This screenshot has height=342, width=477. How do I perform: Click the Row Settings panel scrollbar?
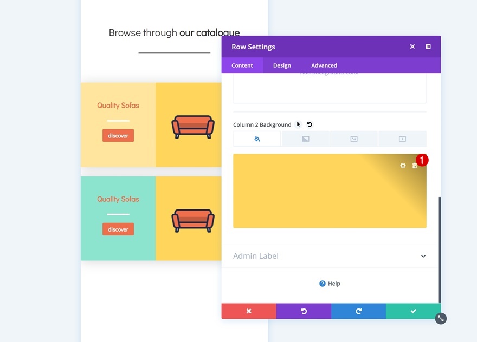[439, 249]
